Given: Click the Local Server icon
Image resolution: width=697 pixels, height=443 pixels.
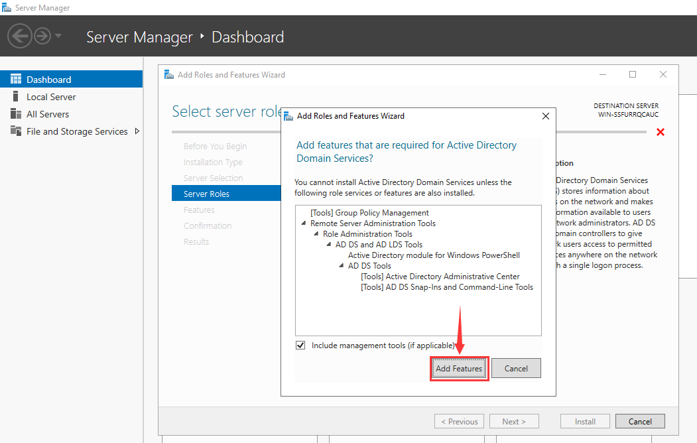Looking at the screenshot, I should (x=16, y=97).
